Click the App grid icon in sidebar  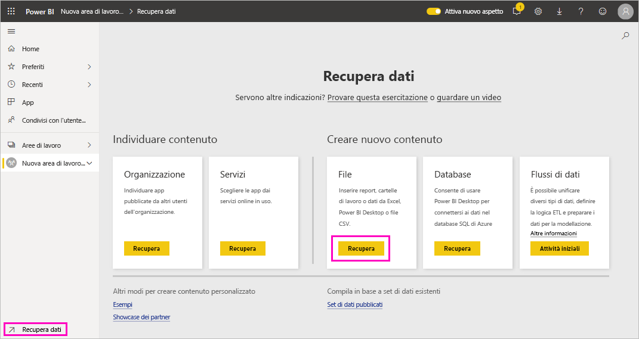pyautogui.click(x=11, y=102)
